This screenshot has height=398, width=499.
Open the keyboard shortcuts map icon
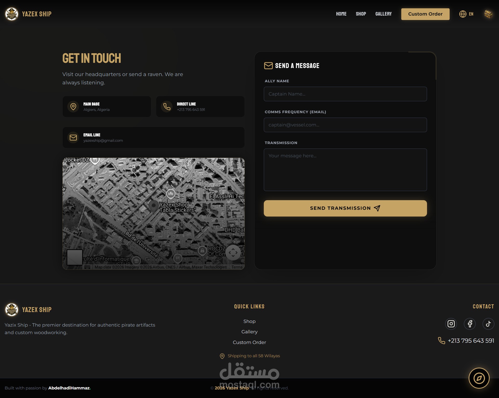point(87,267)
